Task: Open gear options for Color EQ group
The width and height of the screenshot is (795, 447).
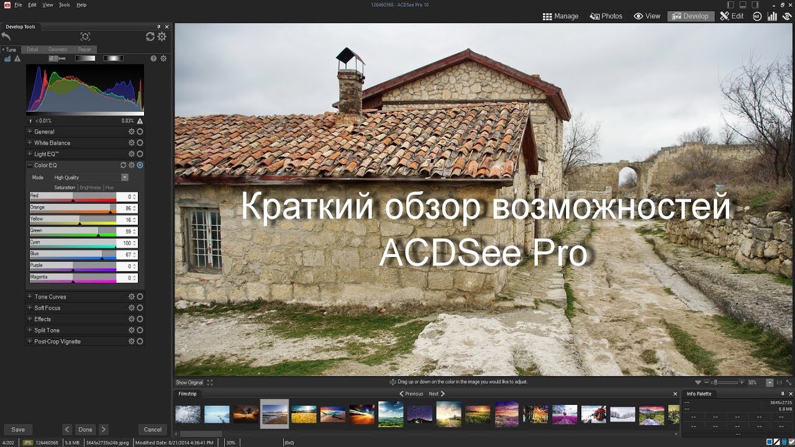Action: pos(131,165)
